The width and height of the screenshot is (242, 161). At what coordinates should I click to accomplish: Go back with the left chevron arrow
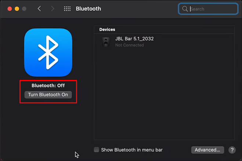pyautogui.click(x=39, y=9)
